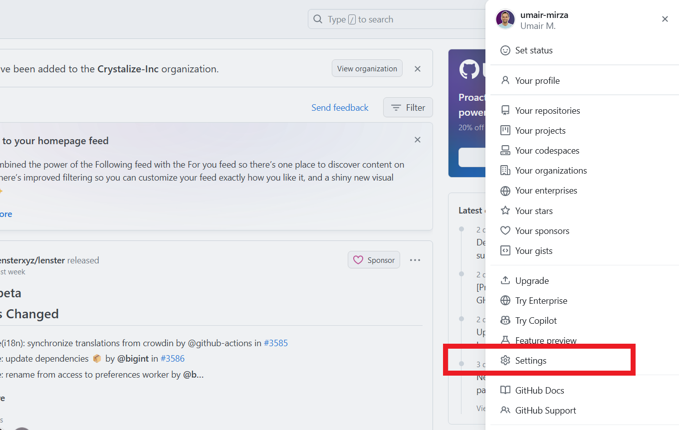Open Your gists menu item
The width and height of the screenshot is (679, 430).
tap(585, 251)
